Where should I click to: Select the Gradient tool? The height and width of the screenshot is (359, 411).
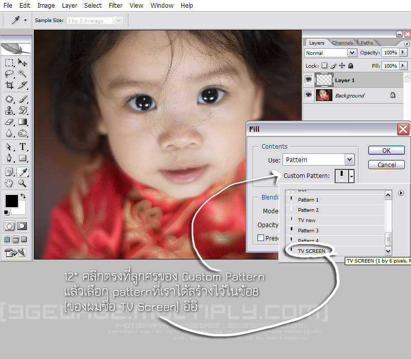pos(23,122)
